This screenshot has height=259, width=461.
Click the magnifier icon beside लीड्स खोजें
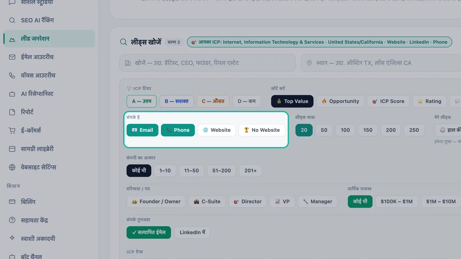124,42
